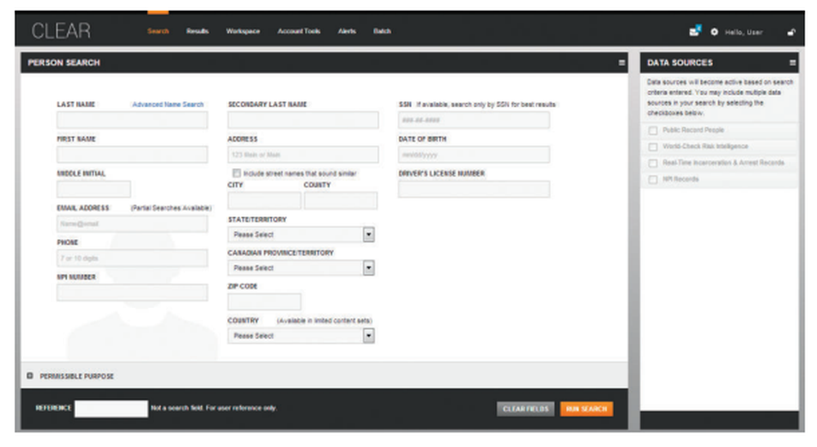Screen dimensions: 817x447
Task: Click the CLEAR logo
Action: tap(61, 31)
